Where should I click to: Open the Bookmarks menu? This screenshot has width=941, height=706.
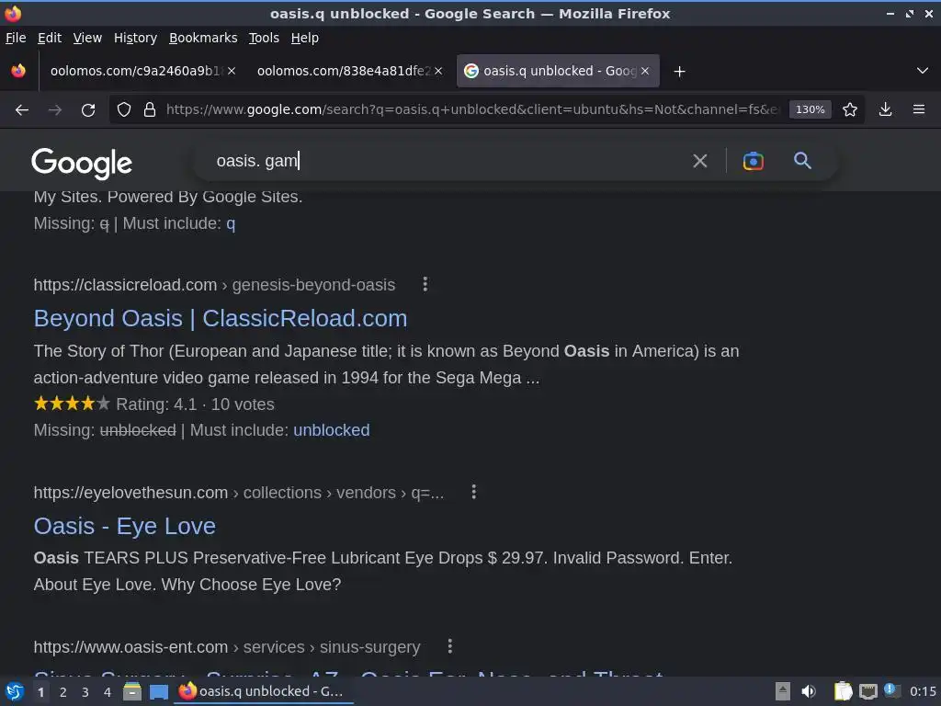pos(203,38)
